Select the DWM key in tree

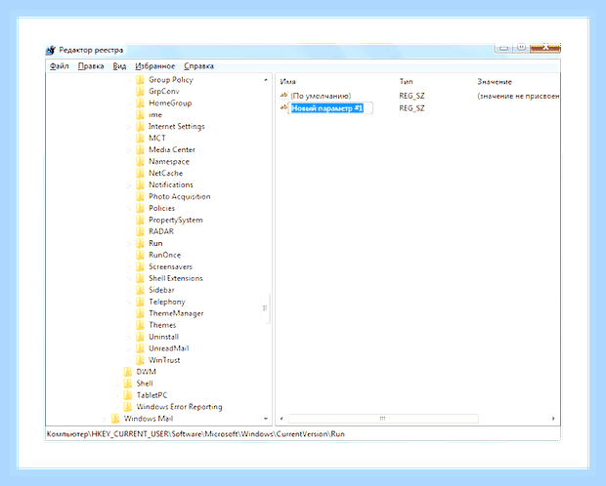pos(146,372)
